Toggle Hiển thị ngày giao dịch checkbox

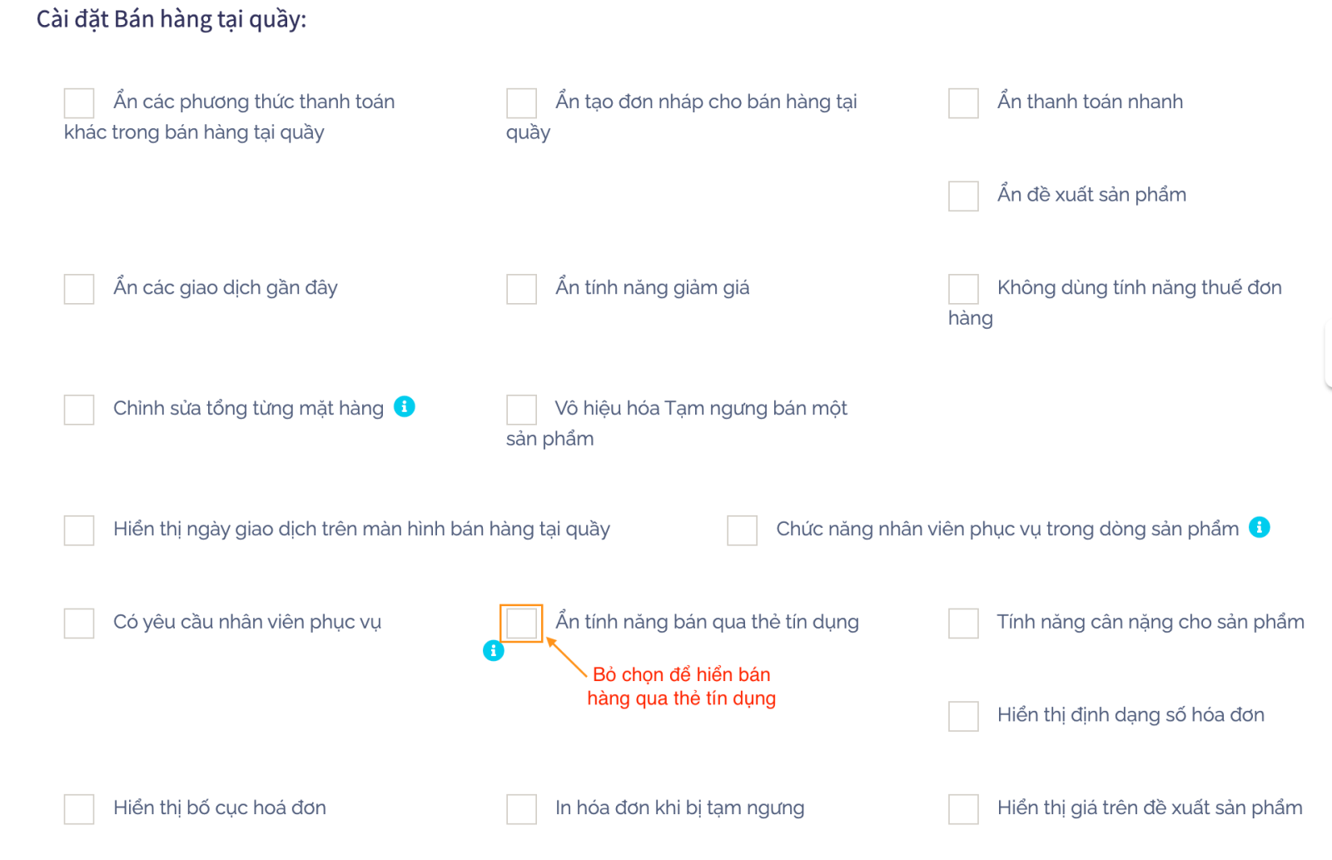[79, 530]
